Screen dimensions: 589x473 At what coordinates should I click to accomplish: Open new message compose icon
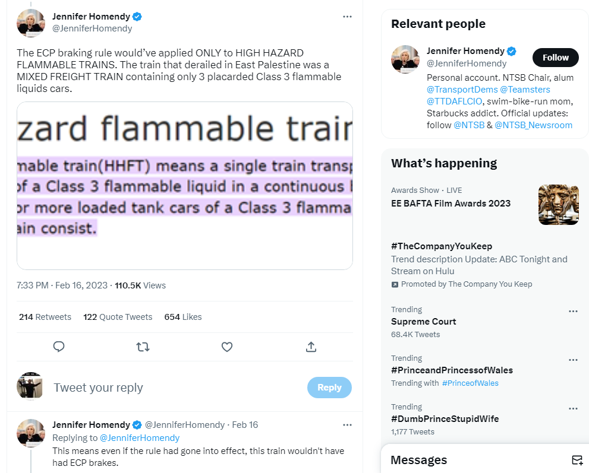pos(577,460)
